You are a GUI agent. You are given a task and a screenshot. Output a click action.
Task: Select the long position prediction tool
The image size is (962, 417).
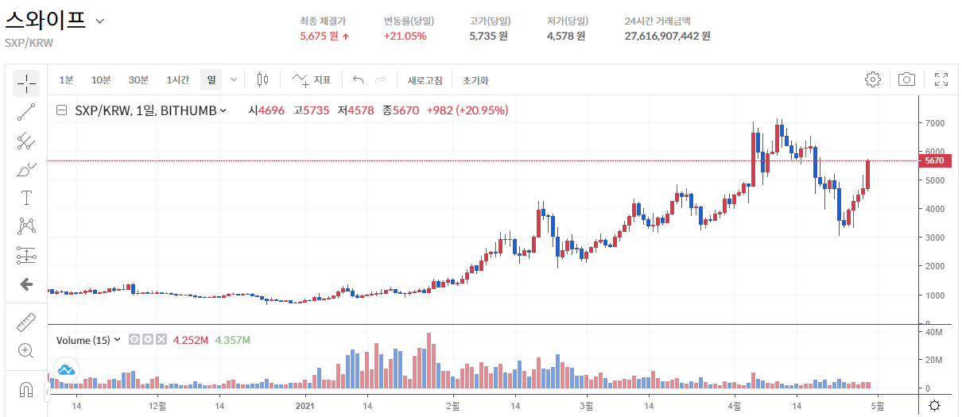pos(26,255)
